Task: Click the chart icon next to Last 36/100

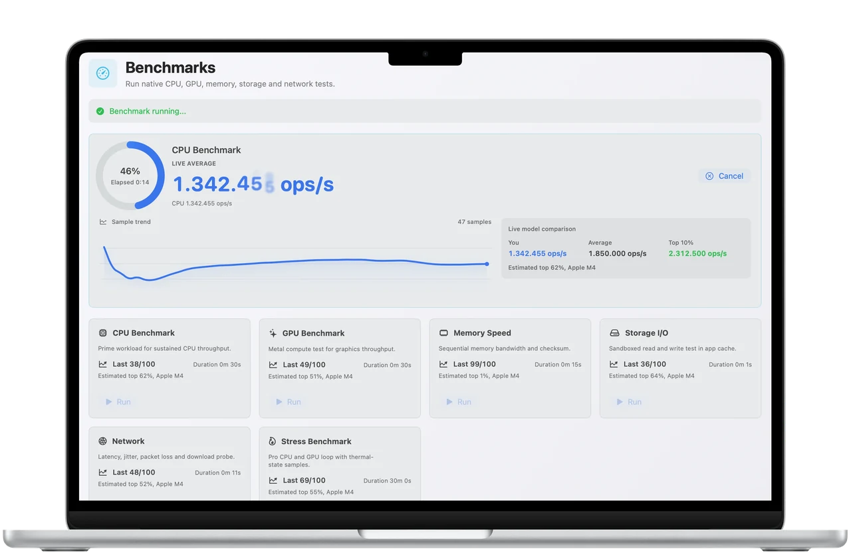Action: pos(614,364)
